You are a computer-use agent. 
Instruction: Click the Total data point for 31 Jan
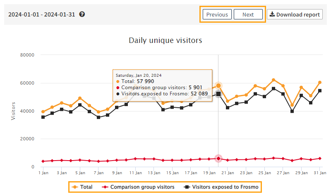(x=319, y=83)
